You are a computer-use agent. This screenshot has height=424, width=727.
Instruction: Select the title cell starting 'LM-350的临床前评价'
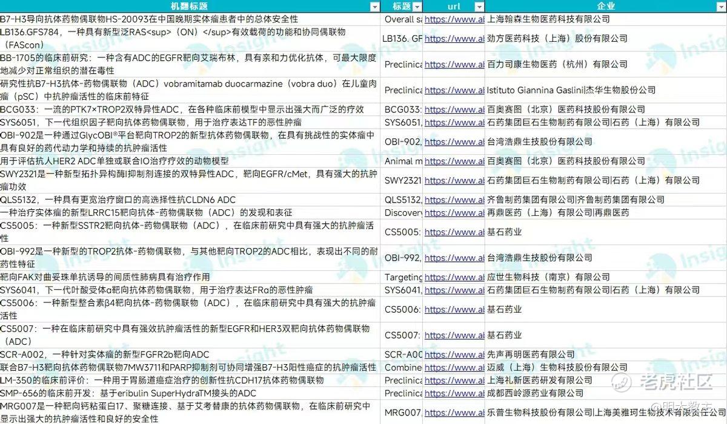click(190, 380)
